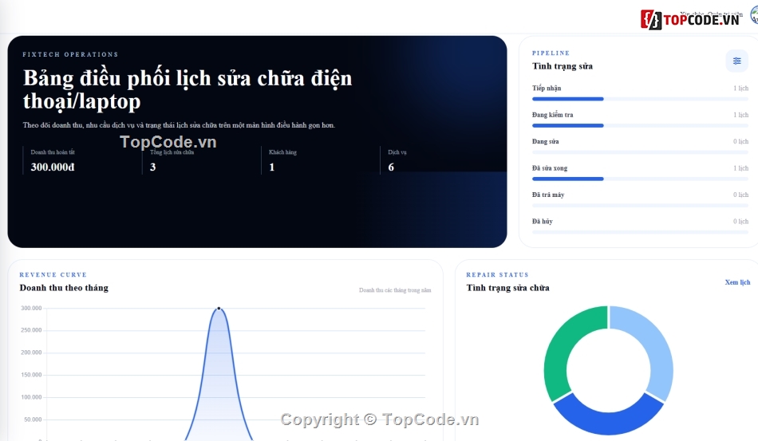
Task: Follow the "Xem lịch" link
Action: click(x=737, y=282)
